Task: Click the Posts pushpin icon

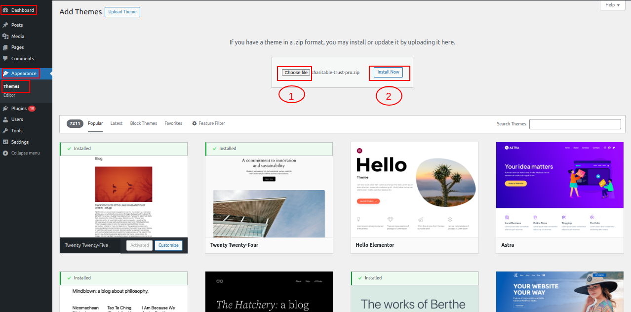Action: click(x=5, y=25)
